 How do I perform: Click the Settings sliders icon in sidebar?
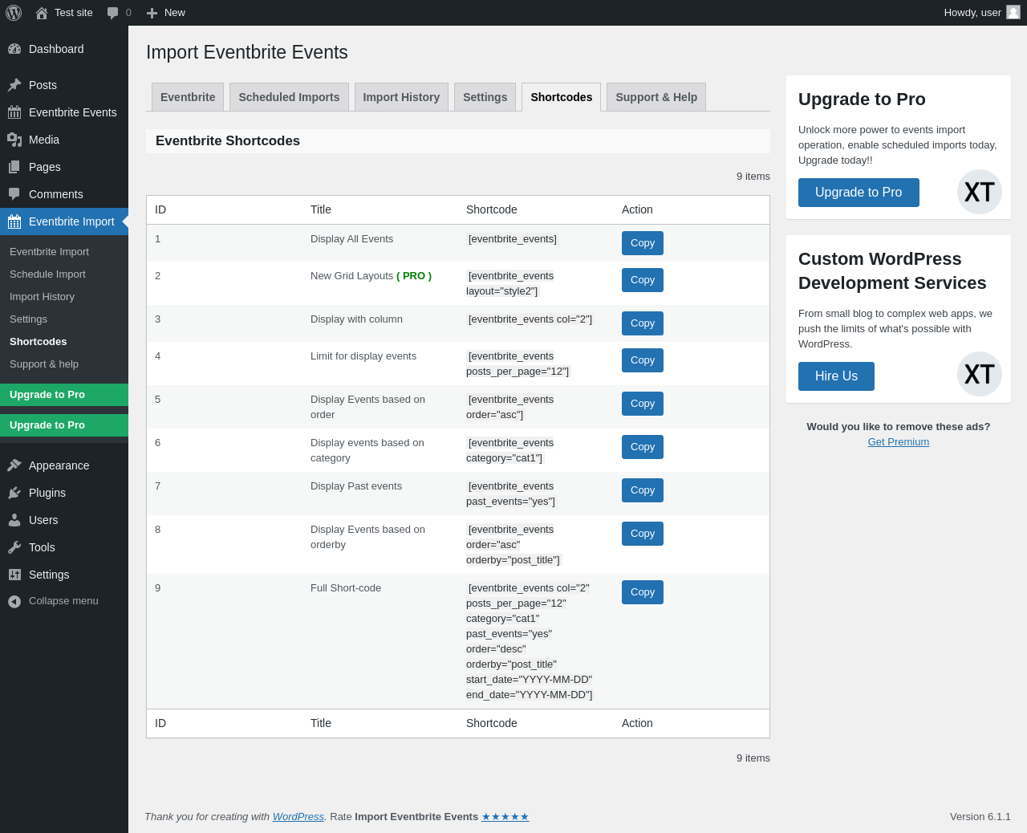14,575
